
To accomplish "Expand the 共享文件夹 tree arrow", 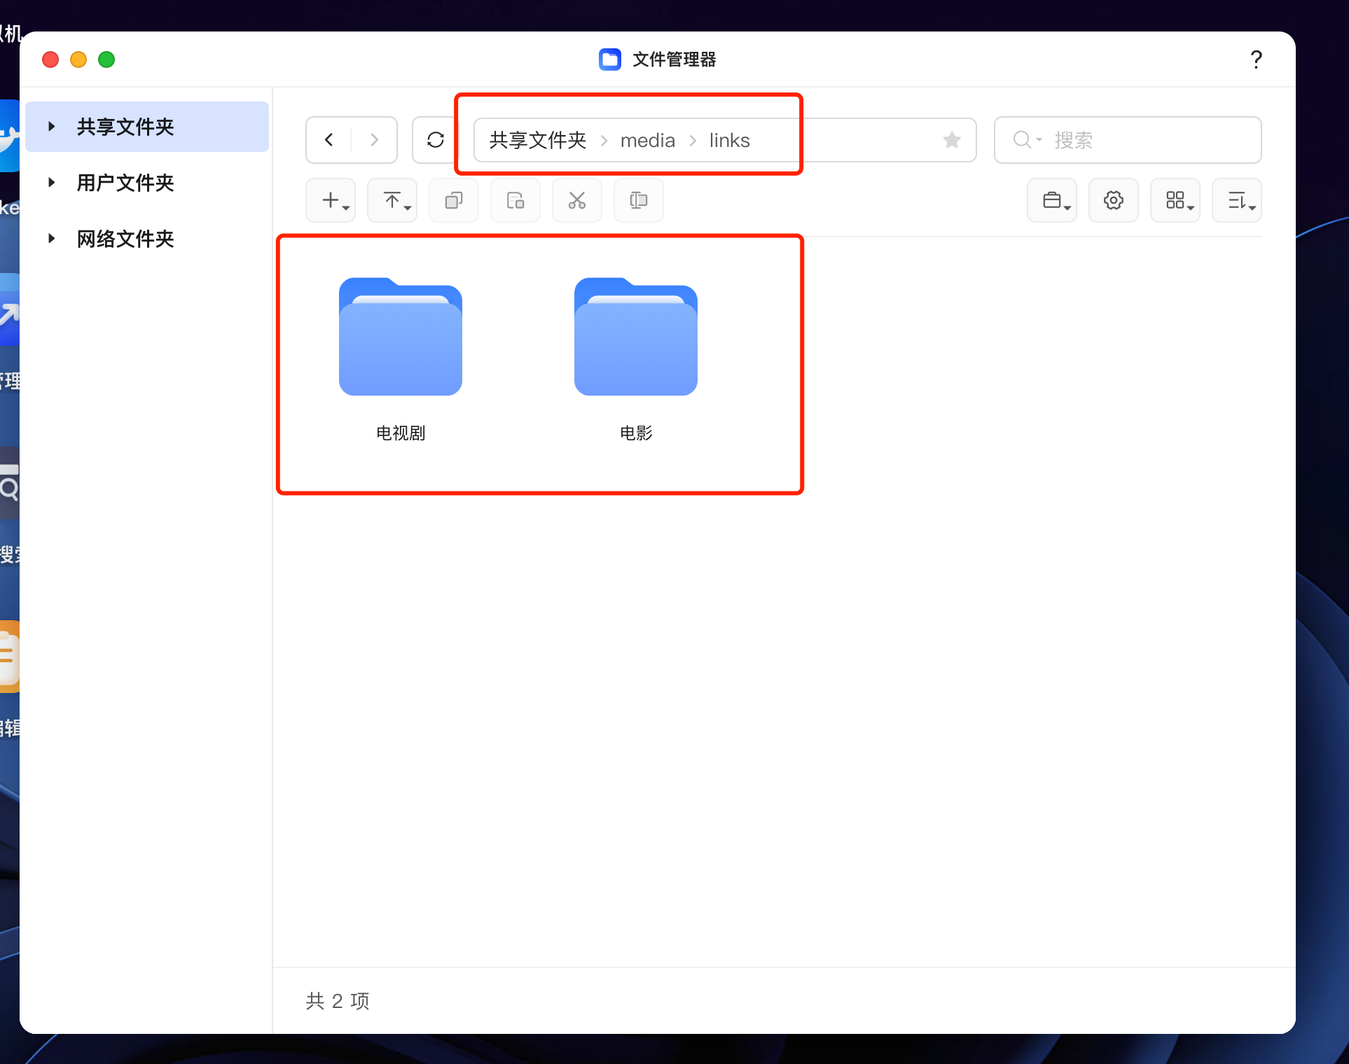I will 51,127.
